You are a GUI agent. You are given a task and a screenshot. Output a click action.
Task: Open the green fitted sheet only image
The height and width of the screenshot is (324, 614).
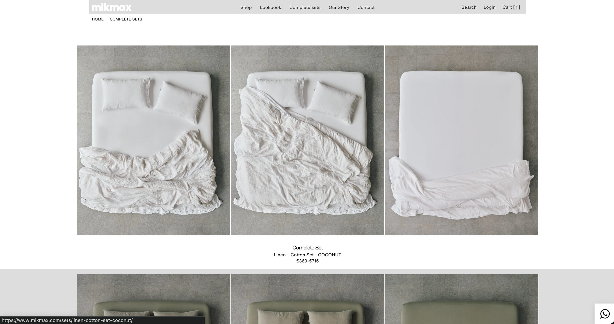[462, 299]
